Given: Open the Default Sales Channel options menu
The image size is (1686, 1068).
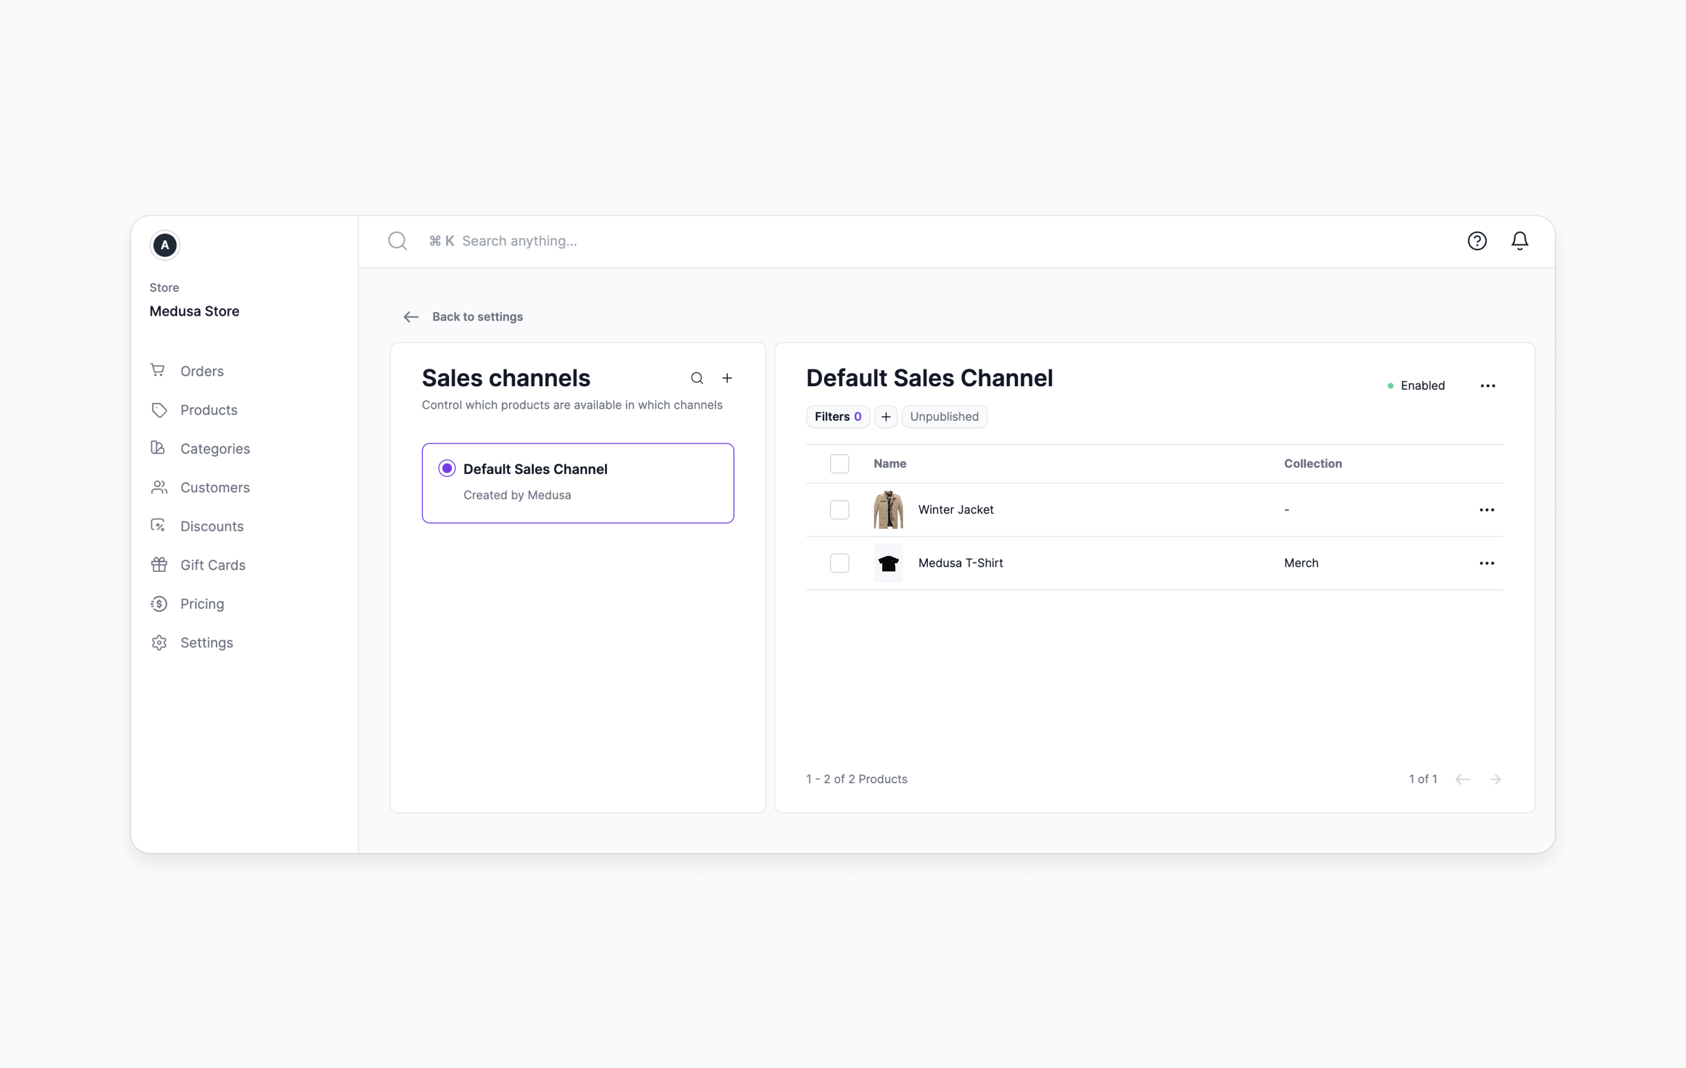Looking at the screenshot, I should 1488,386.
